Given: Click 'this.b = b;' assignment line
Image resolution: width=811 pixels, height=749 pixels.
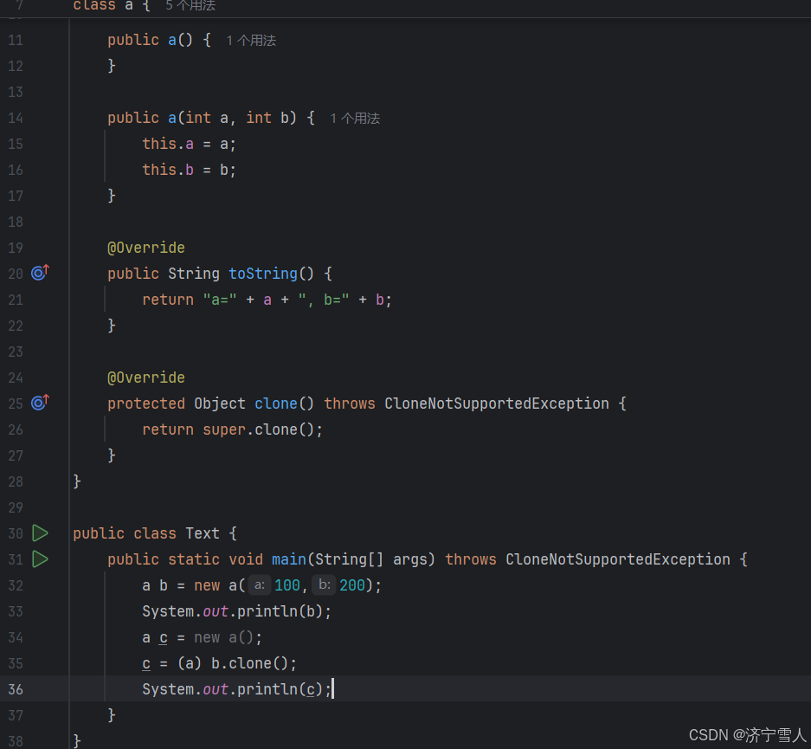Looking at the screenshot, I should (190, 170).
